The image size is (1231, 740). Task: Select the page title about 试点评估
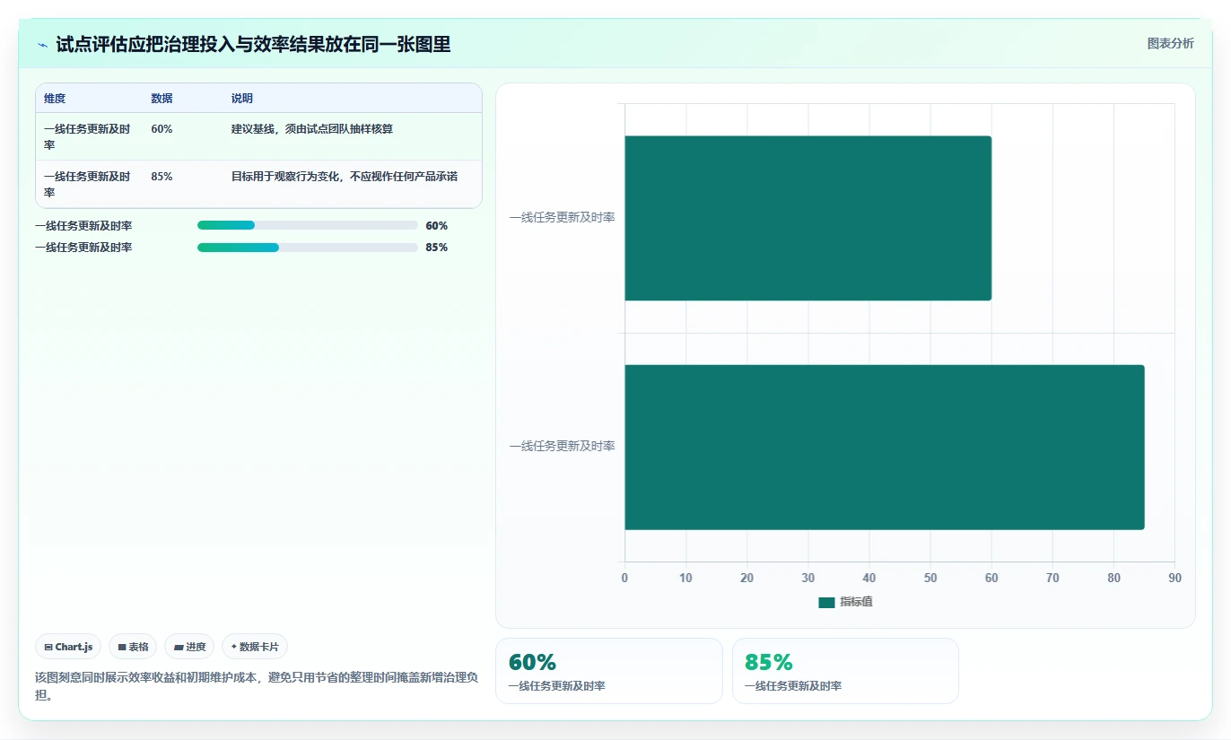253,44
